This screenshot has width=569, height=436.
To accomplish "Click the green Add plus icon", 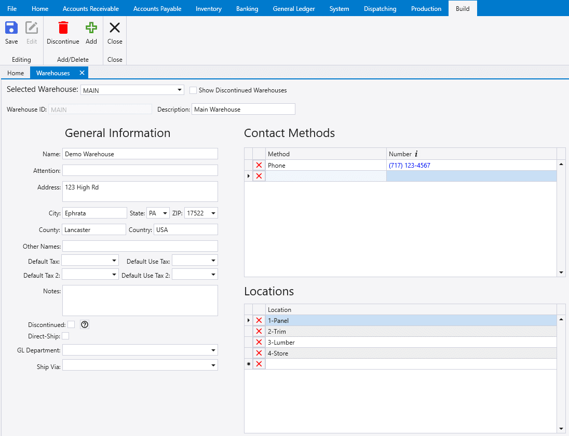I will [x=91, y=29].
